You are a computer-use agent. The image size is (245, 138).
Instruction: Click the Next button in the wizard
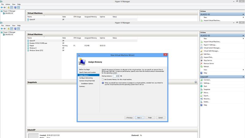140,118
